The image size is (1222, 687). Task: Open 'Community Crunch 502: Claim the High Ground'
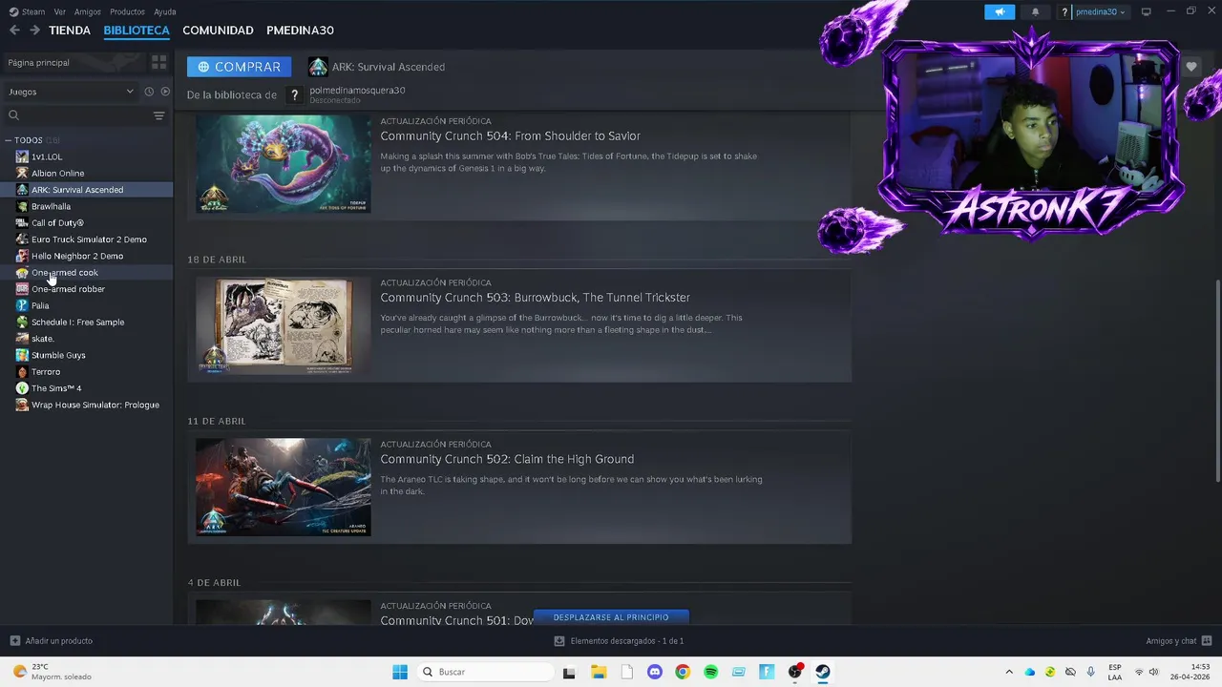click(507, 459)
